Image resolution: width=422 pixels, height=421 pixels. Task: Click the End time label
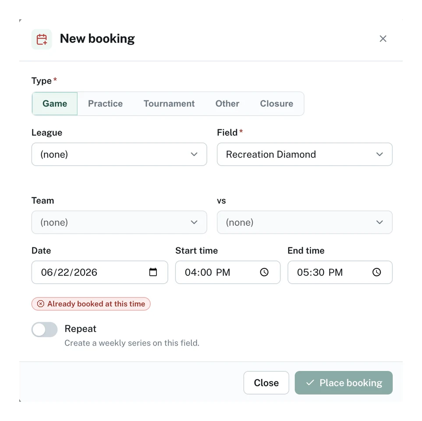point(306,250)
